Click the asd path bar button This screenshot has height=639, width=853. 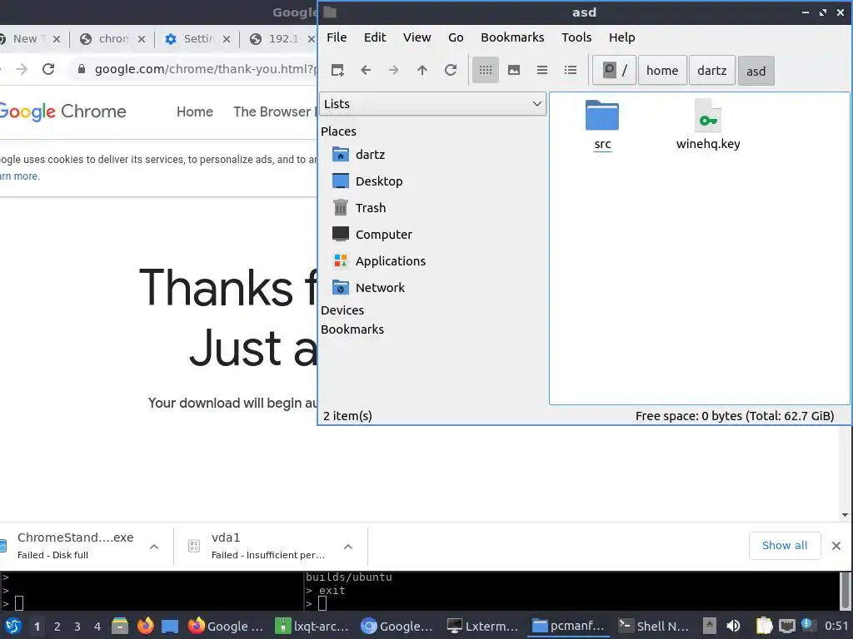coord(756,71)
